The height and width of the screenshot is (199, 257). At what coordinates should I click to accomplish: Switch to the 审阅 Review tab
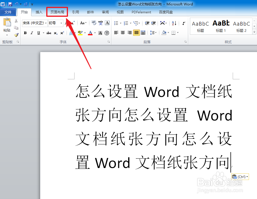tap(105, 12)
